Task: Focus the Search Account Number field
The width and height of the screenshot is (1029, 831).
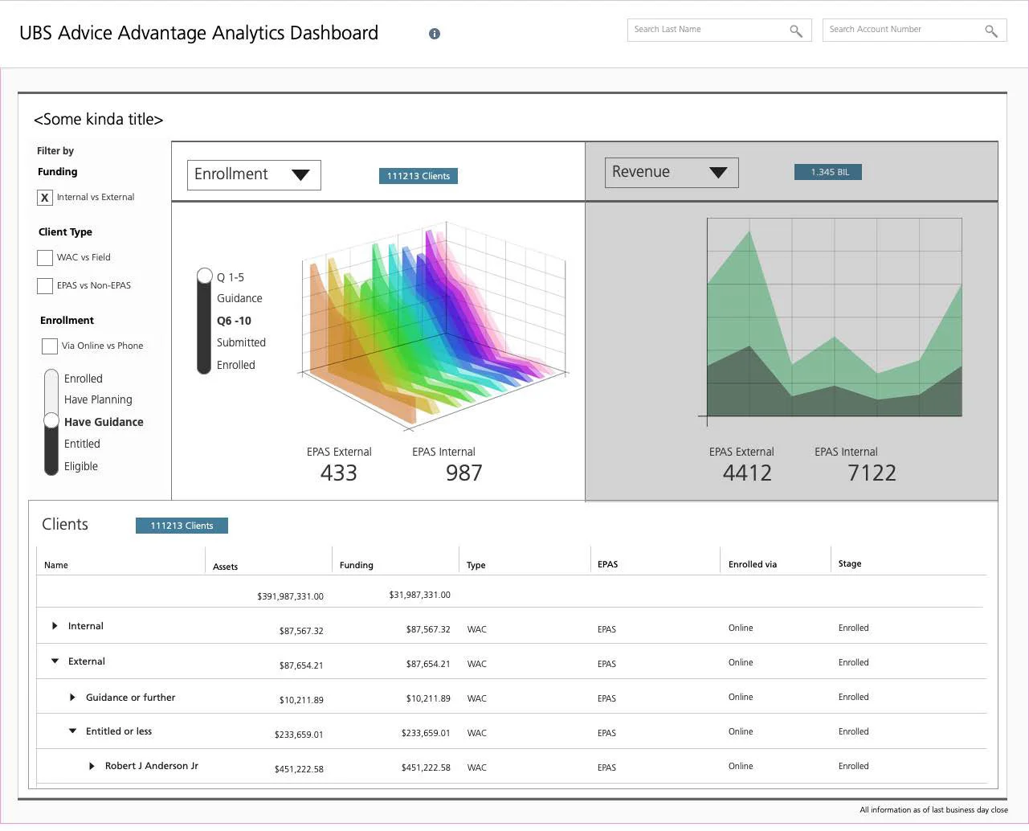Action: 914,30
